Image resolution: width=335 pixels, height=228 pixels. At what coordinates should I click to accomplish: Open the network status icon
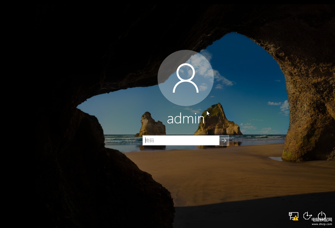(294, 216)
